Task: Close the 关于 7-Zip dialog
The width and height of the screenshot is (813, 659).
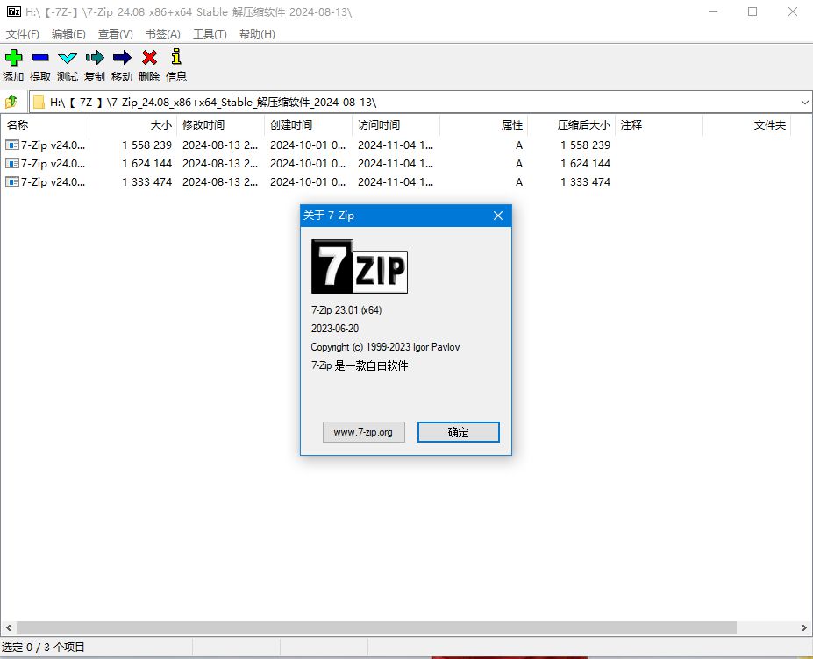Action: point(498,216)
